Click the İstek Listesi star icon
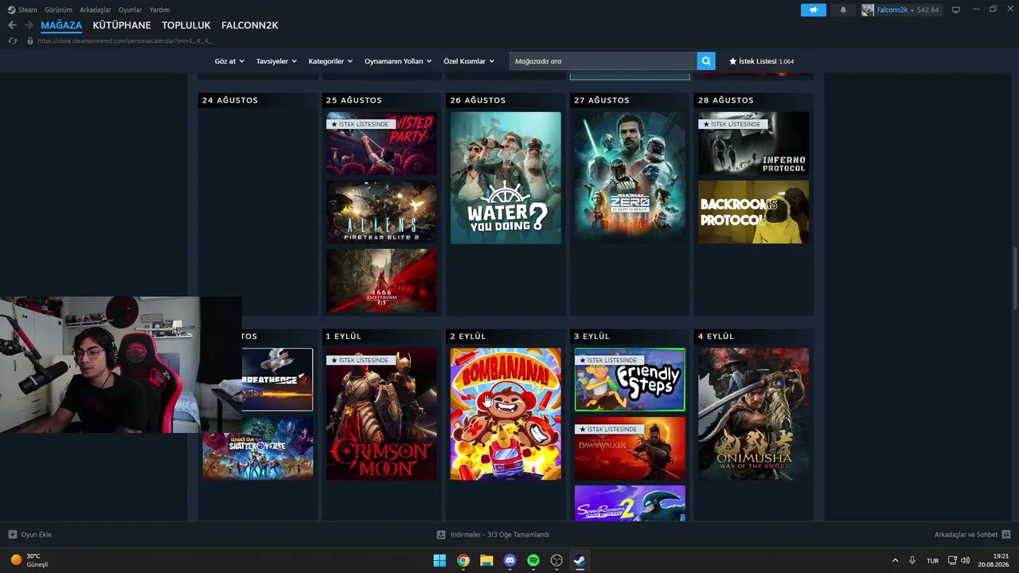This screenshot has width=1019, height=573. 732,61
